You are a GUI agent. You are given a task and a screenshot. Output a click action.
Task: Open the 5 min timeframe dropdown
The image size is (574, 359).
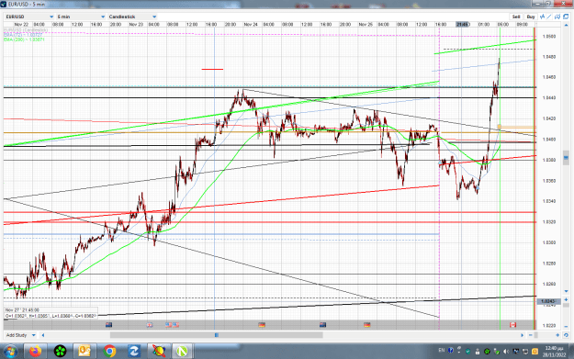pos(81,17)
